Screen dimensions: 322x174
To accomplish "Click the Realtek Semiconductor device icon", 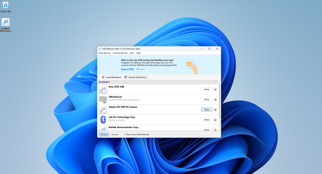I will tap(103, 128).
